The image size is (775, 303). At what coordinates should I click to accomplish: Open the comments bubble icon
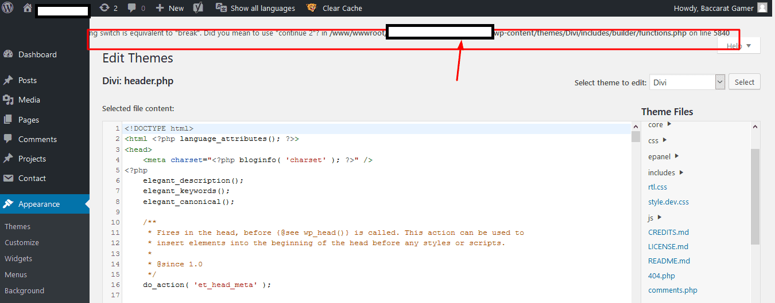pyautogui.click(x=132, y=8)
